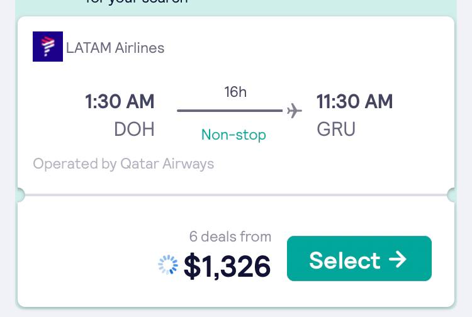Click the flight route line
This screenshot has width=472, height=317.
[x=230, y=111]
